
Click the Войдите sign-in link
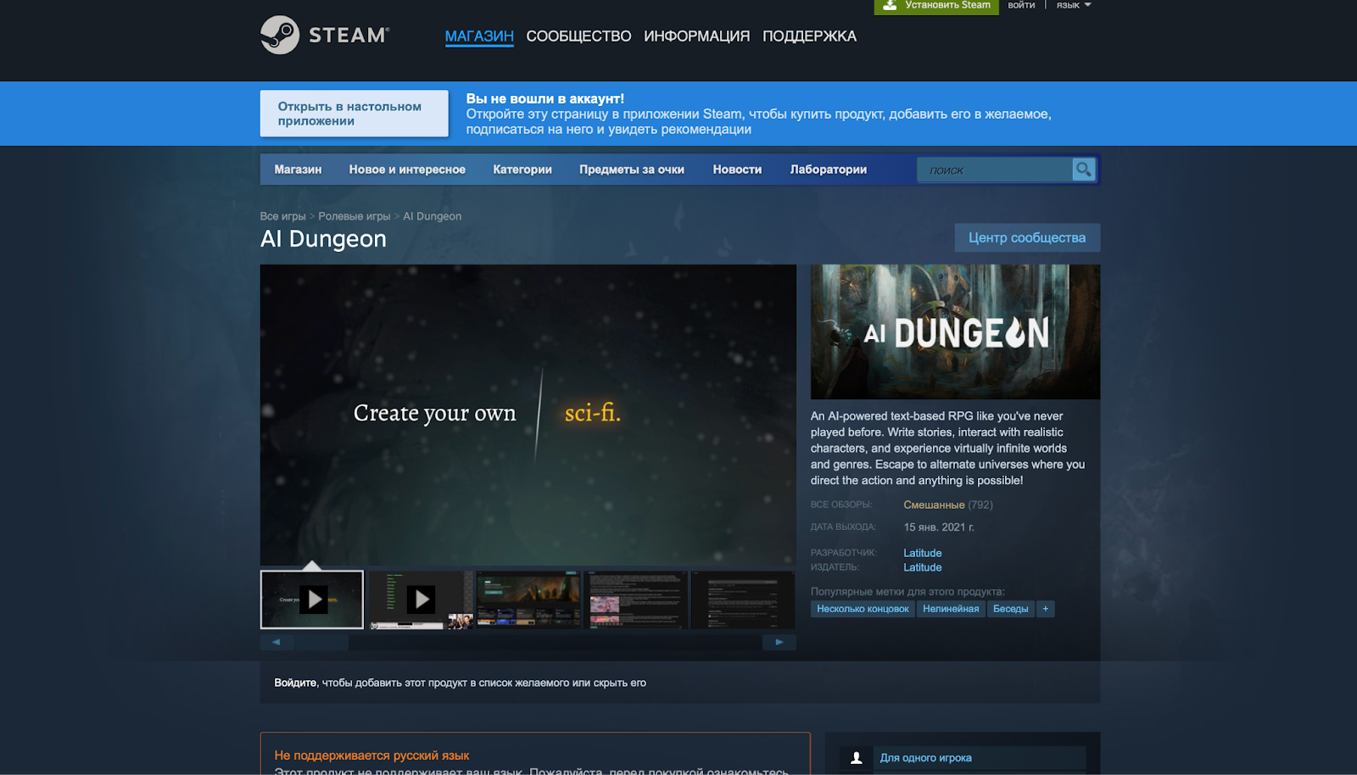pos(295,683)
